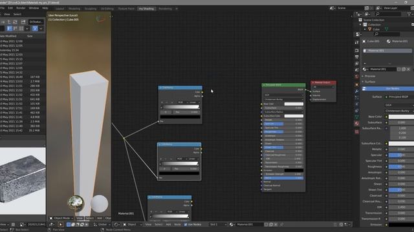414x232 pixels.
Task: Open the filter settings dropdown arrow
Action: click(x=41, y=28)
